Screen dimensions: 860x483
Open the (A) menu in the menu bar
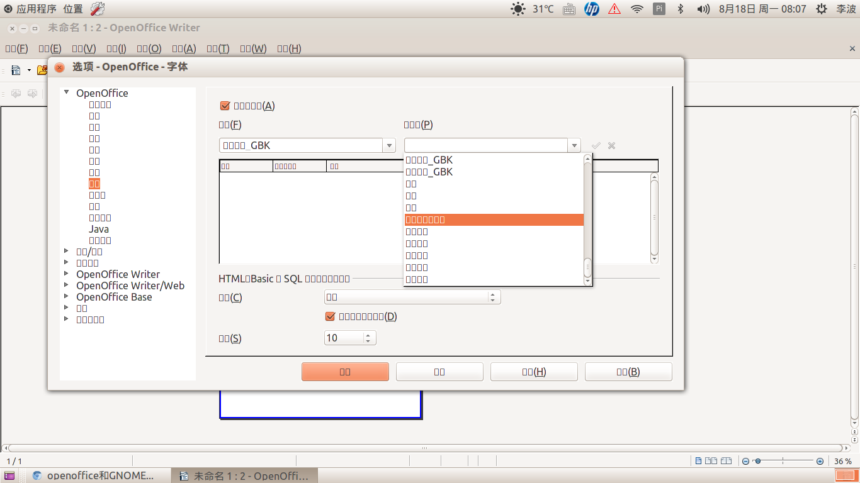[184, 48]
